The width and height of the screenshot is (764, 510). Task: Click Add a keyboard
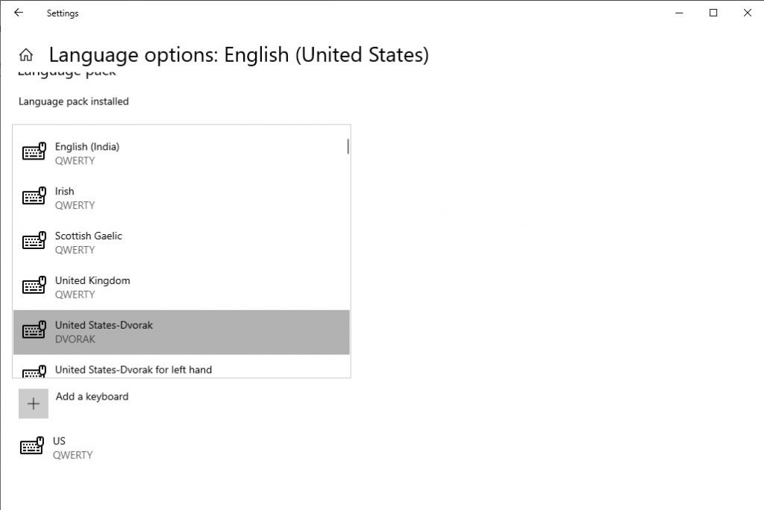click(91, 396)
